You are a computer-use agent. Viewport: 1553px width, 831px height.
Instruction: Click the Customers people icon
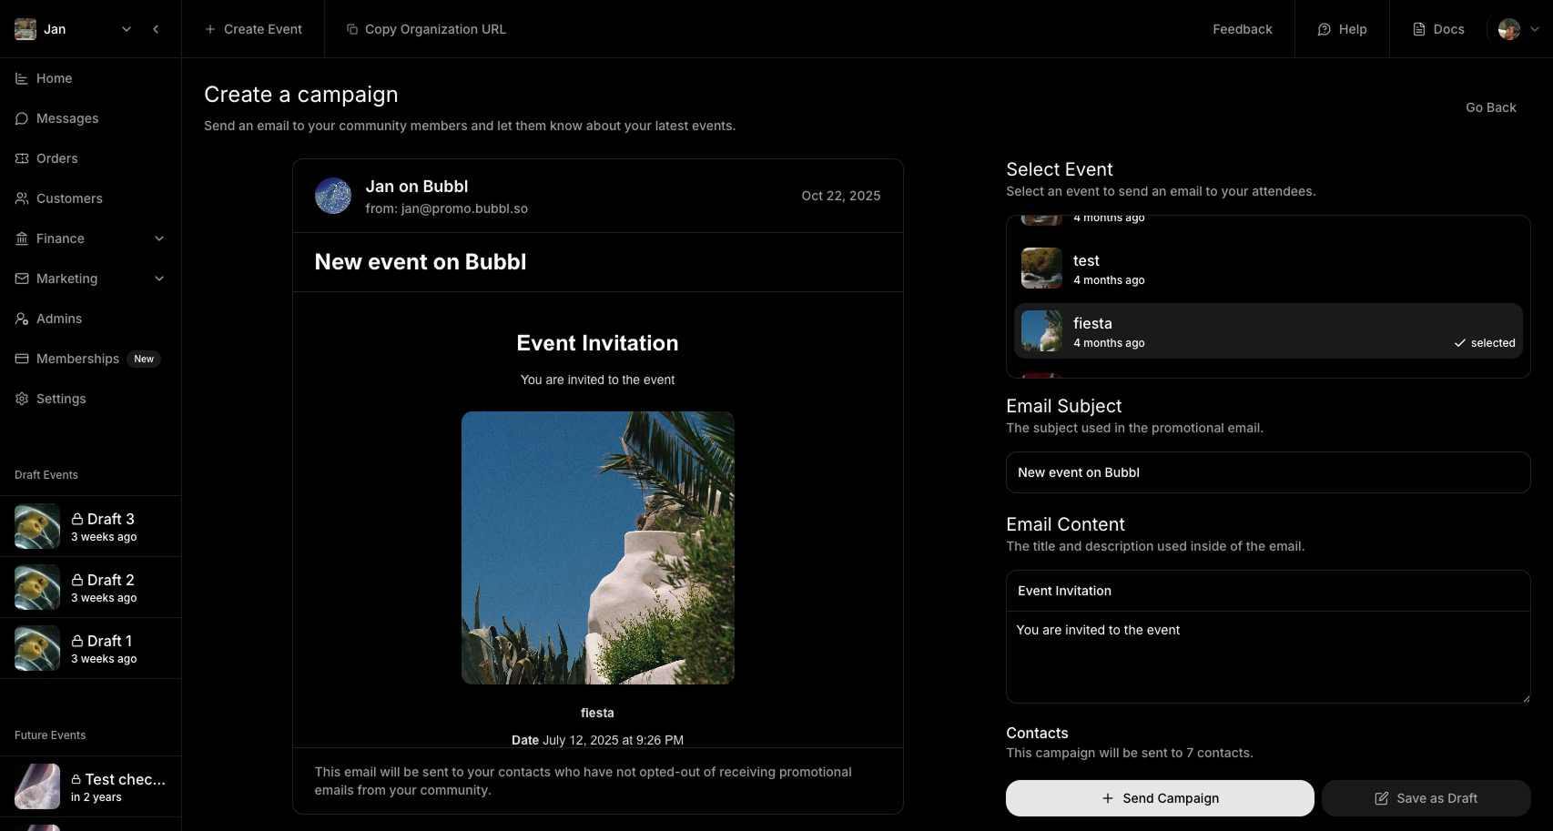pos(22,198)
